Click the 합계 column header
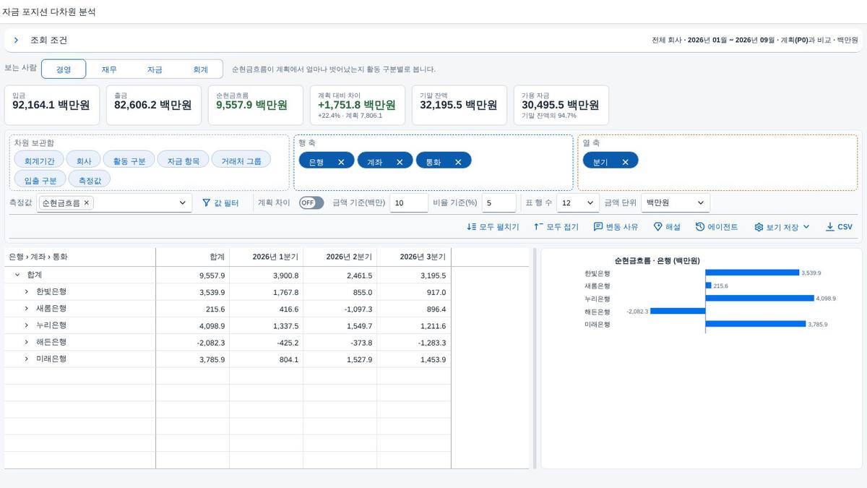 pos(193,257)
